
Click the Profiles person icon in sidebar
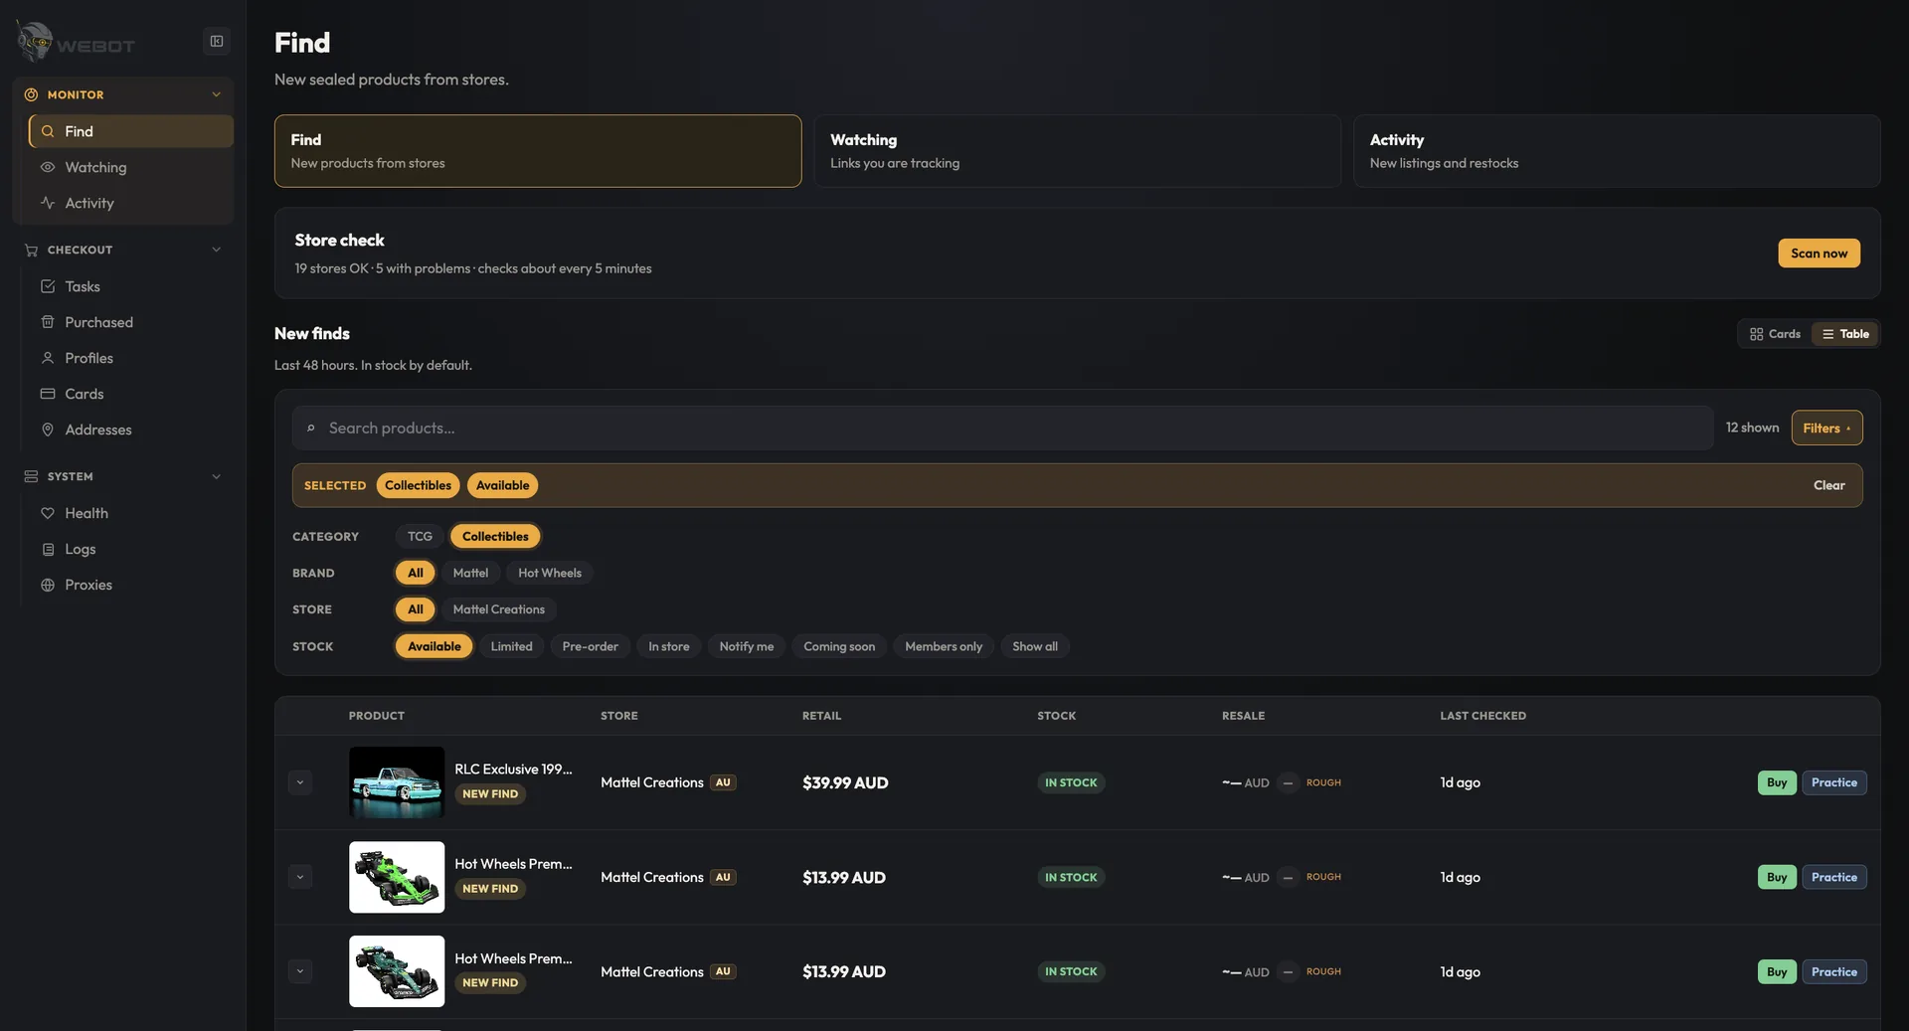click(x=48, y=358)
